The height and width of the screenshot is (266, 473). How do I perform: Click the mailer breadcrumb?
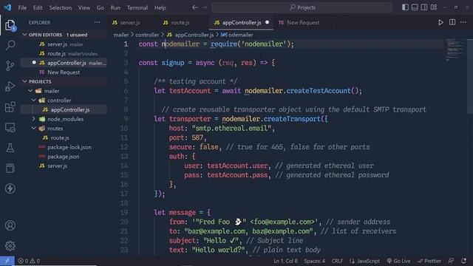coord(121,35)
